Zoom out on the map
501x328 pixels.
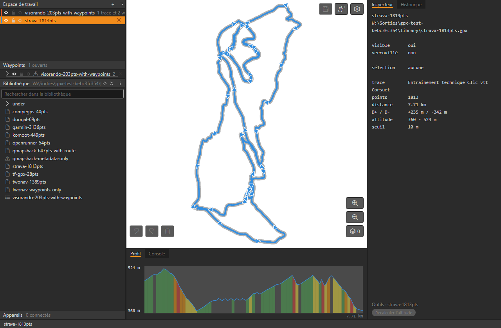pyautogui.click(x=355, y=217)
